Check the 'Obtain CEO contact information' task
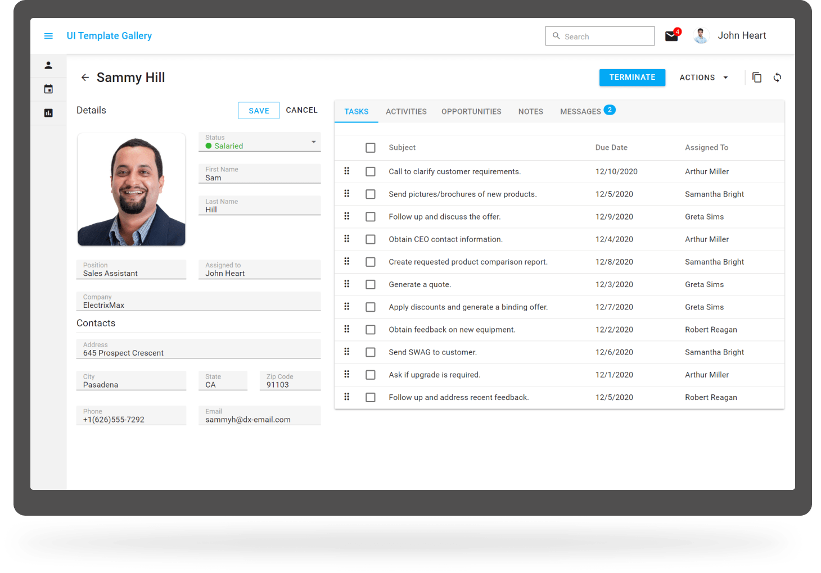The width and height of the screenshot is (821, 573). (x=371, y=239)
